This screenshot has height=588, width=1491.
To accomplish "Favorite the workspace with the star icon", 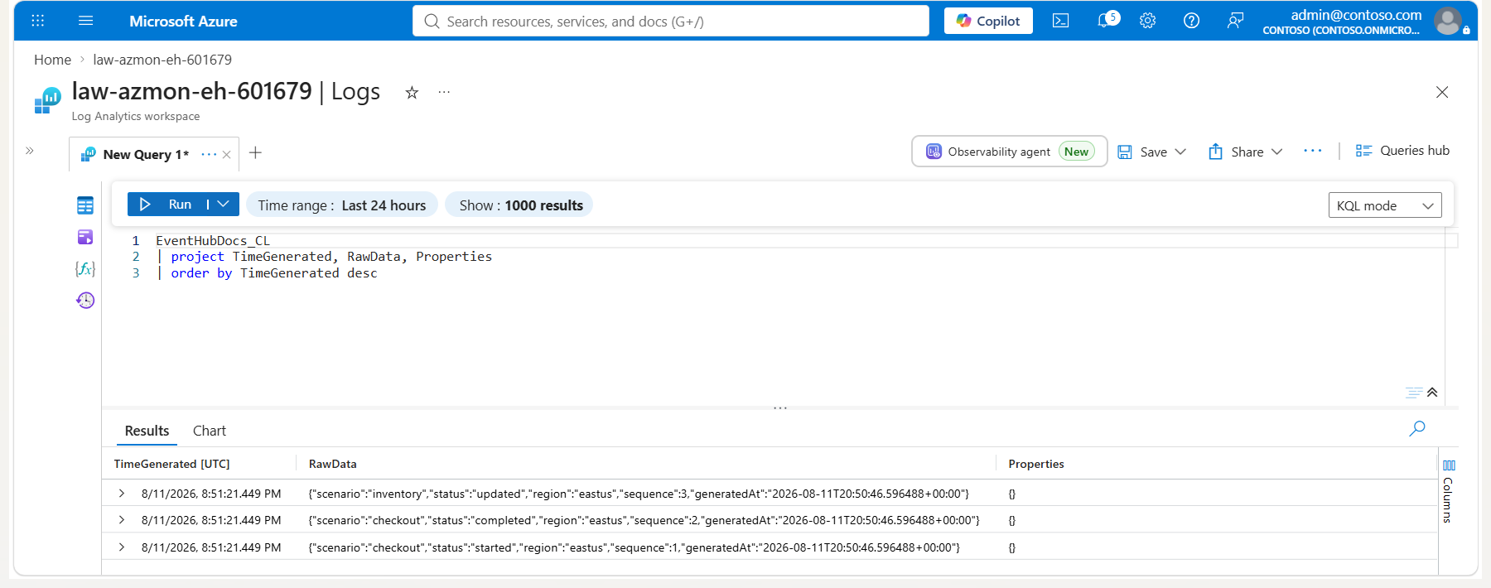I will coord(412,93).
